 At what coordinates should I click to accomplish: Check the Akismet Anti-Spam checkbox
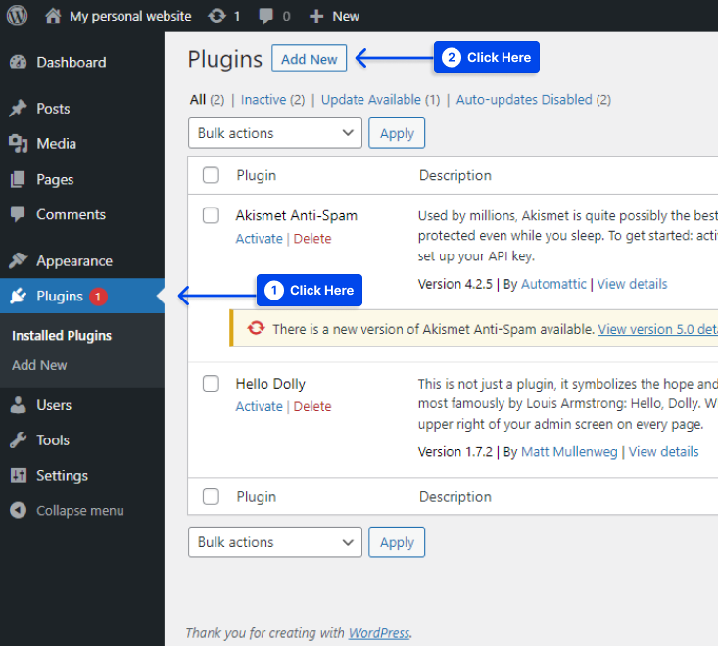pyautogui.click(x=211, y=215)
